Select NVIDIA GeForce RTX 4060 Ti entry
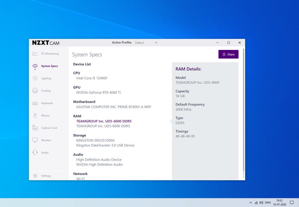Image resolution: width=299 pixels, height=207 pixels. coord(98,93)
